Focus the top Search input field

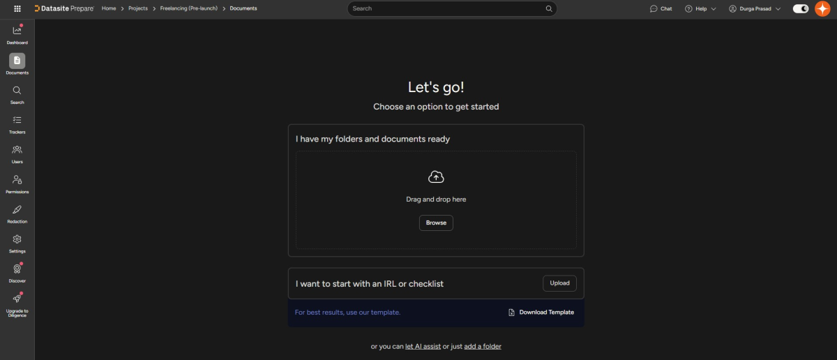[x=452, y=8]
